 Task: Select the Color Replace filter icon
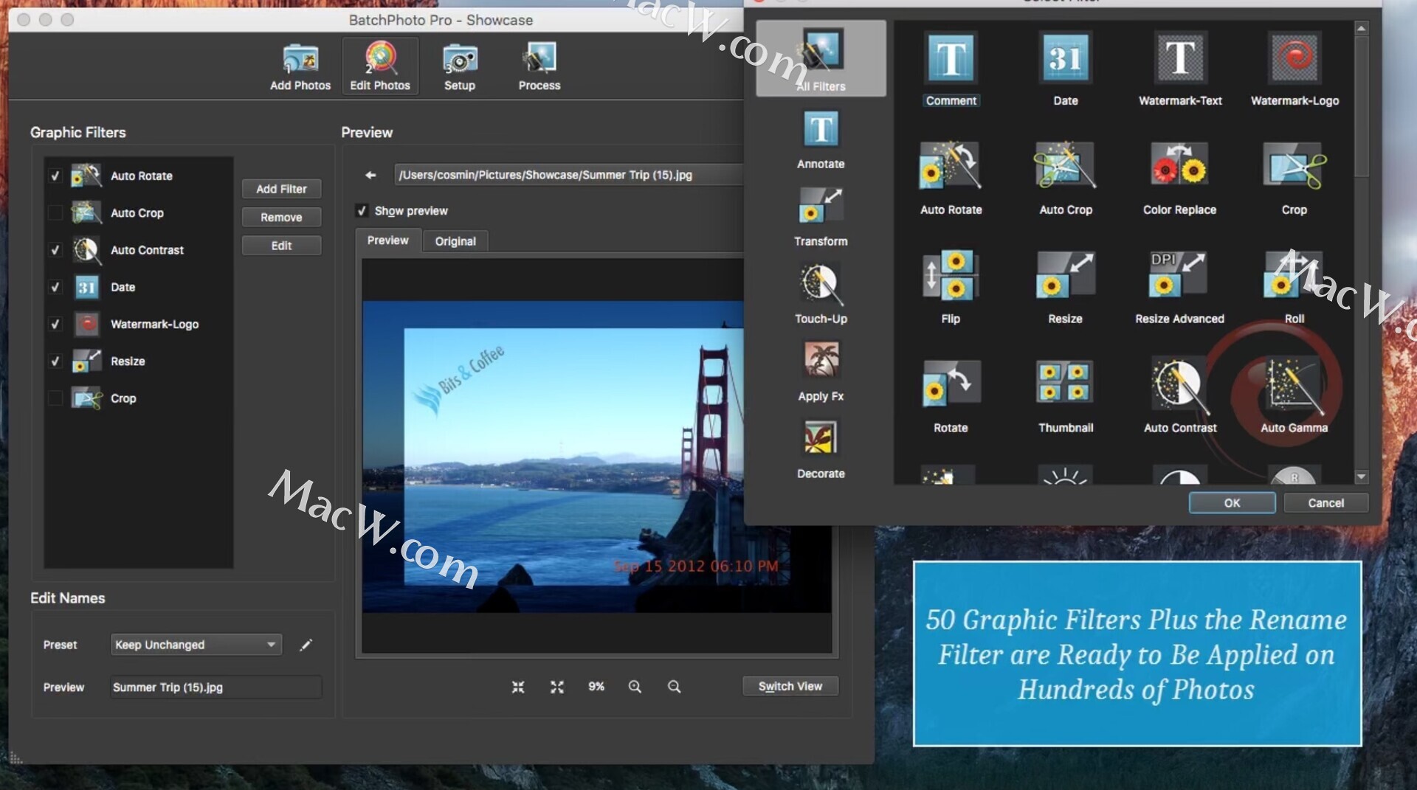point(1179,166)
